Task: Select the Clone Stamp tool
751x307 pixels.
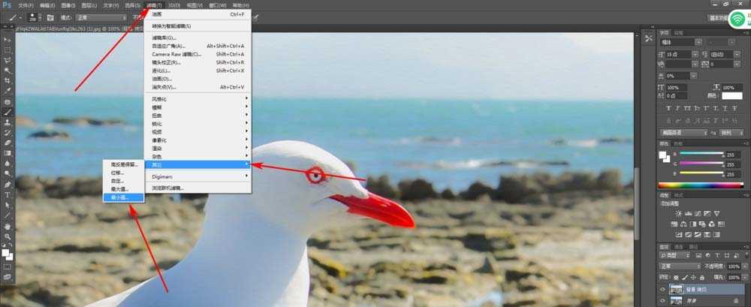Action: pyautogui.click(x=8, y=122)
